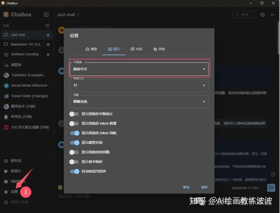Click 取消 to cancel settings
The height and width of the screenshot is (213, 280).
click(186, 187)
